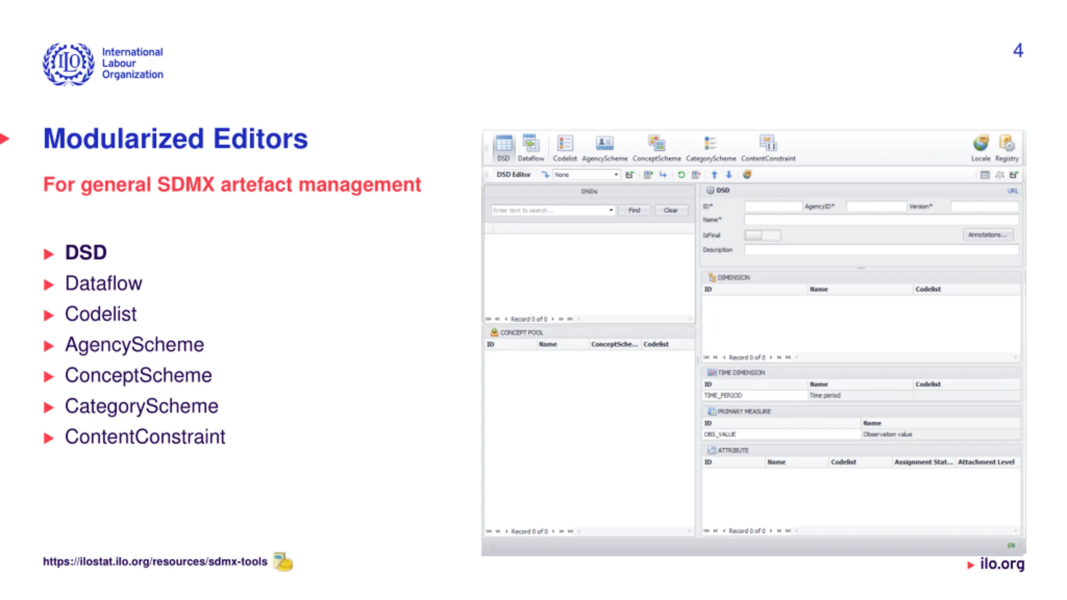The width and height of the screenshot is (1067, 600).
Task: Click the URL link in DSD panel
Action: pos(1012,191)
